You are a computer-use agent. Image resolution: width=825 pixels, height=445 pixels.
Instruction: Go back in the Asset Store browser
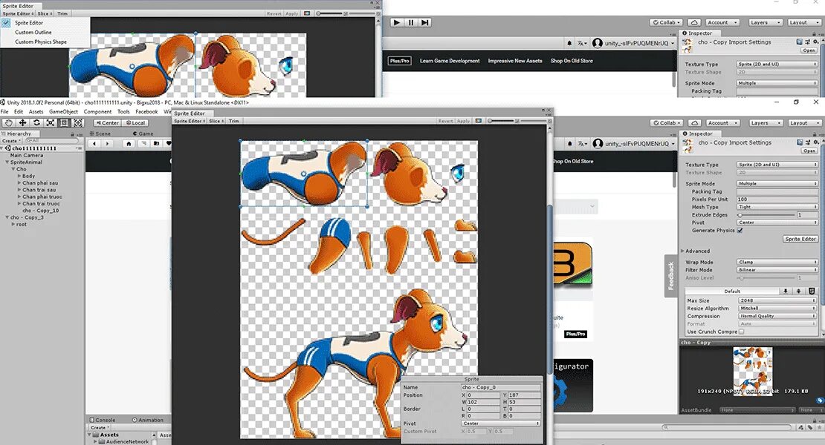click(94, 143)
